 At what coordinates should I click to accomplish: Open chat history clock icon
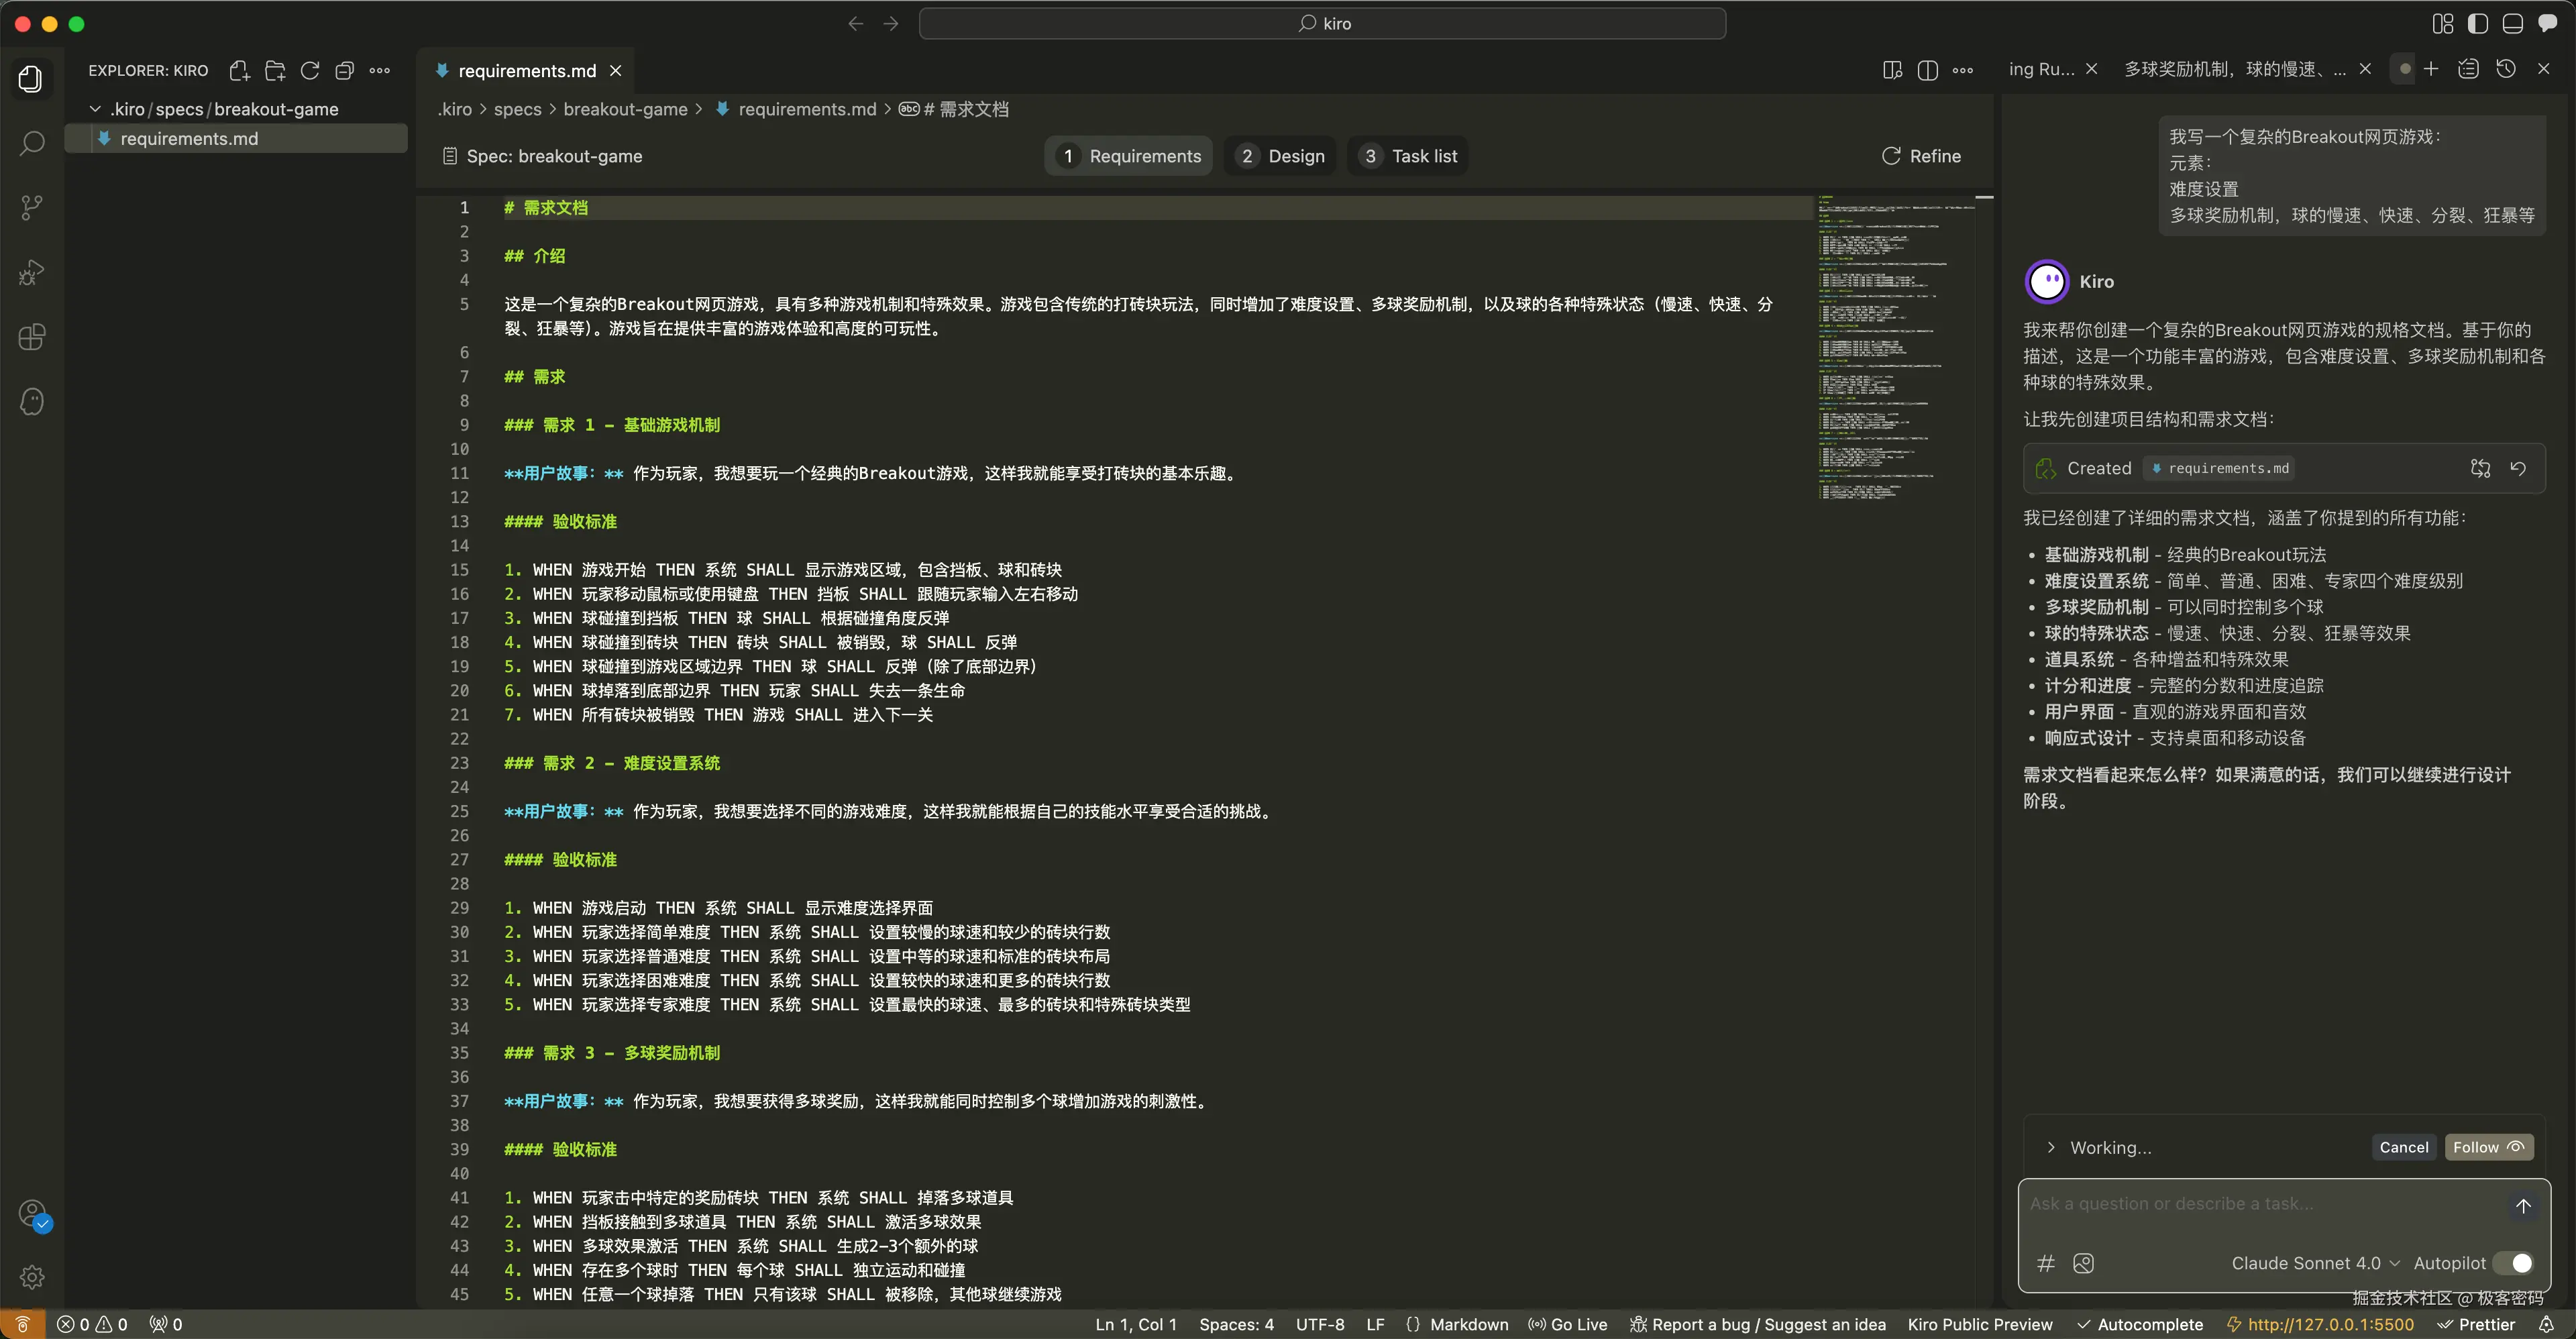click(x=2506, y=69)
